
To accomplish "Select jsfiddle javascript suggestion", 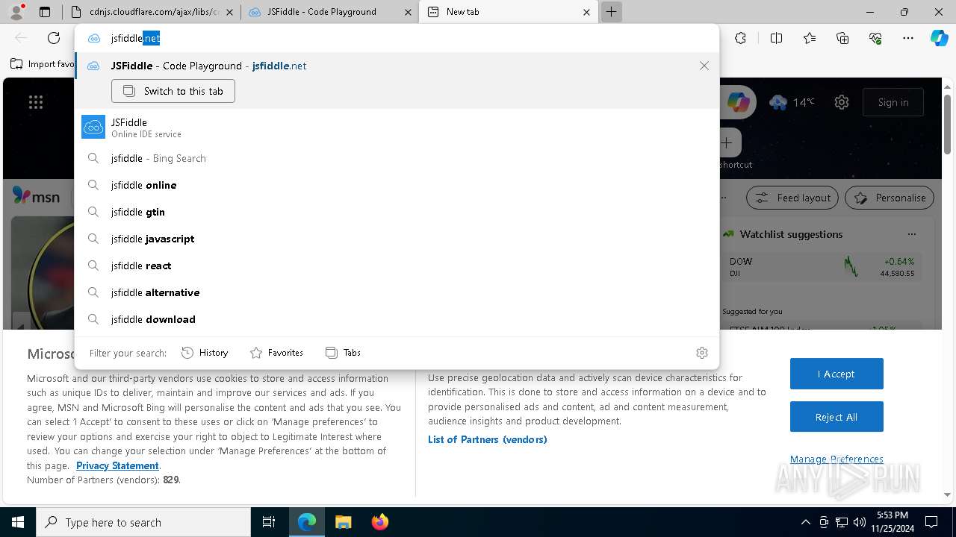I will (x=397, y=239).
